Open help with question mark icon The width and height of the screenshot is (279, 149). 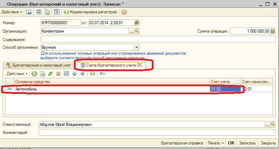pyautogui.click(x=124, y=12)
